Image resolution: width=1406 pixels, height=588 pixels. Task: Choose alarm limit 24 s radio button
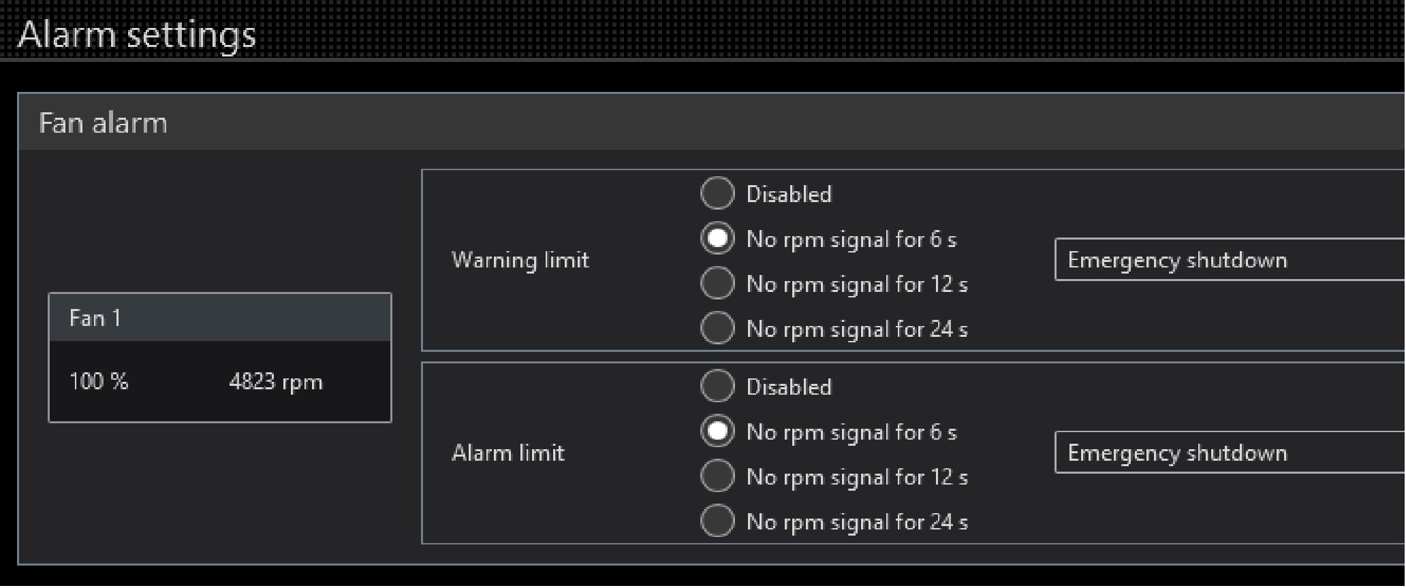(x=717, y=521)
